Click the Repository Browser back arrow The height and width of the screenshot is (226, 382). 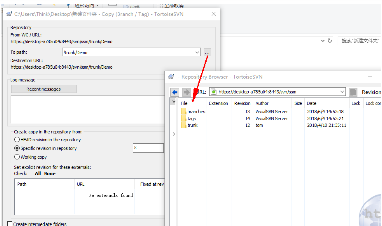point(175,92)
